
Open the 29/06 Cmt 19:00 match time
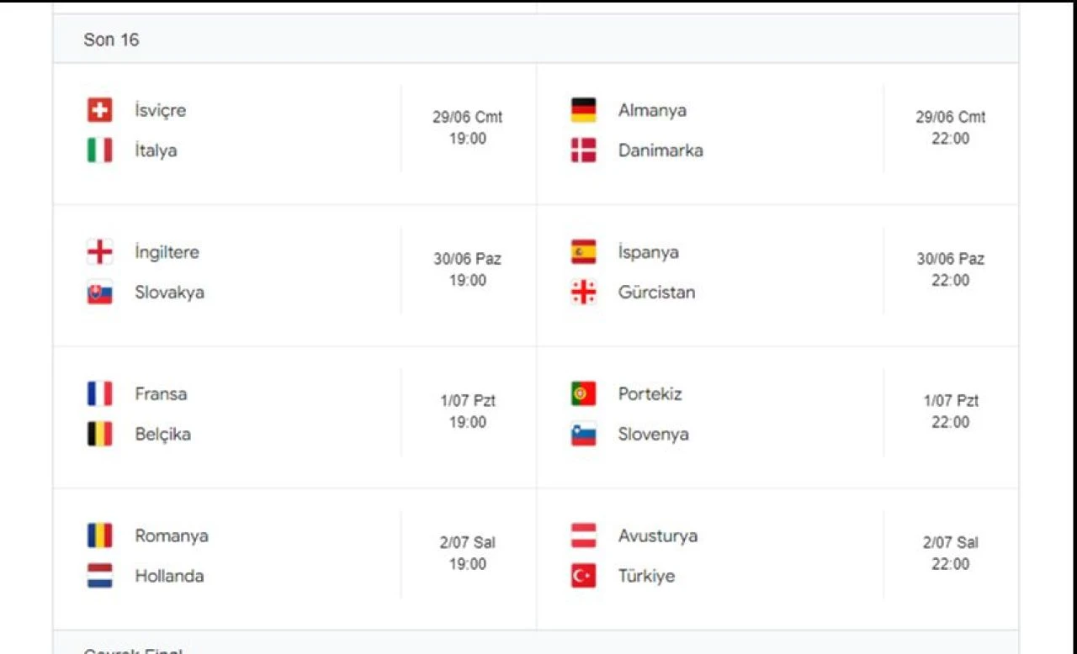click(467, 128)
